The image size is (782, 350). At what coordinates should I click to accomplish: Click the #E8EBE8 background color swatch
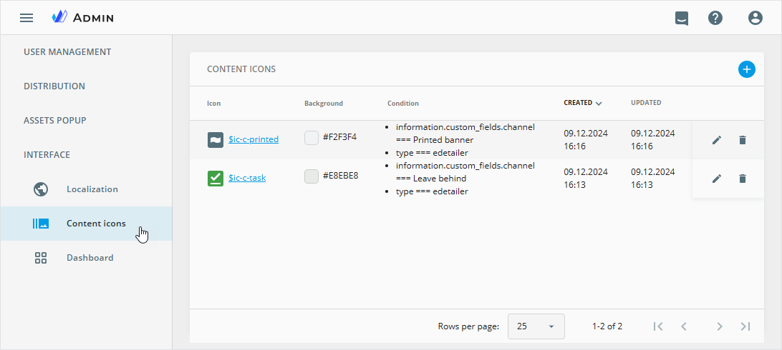312,176
